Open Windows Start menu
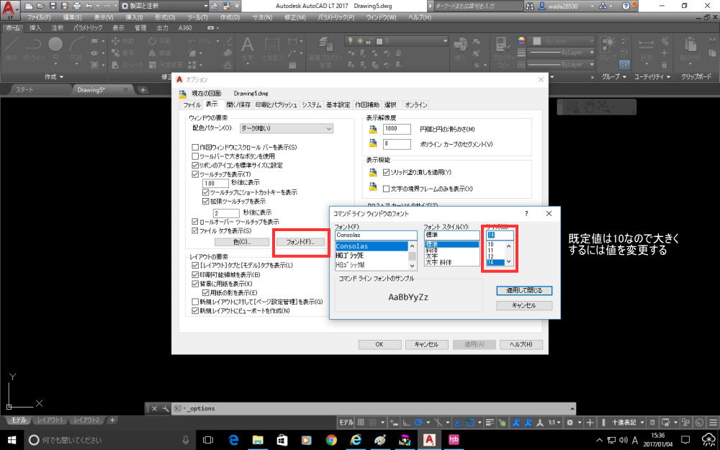This screenshot has height=450, width=720. click(x=11, y=440)
